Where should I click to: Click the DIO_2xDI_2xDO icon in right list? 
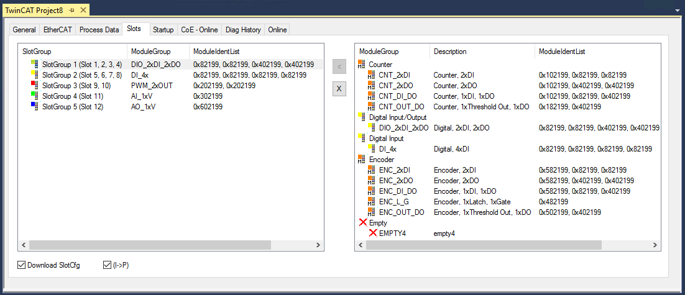point(372,127)
